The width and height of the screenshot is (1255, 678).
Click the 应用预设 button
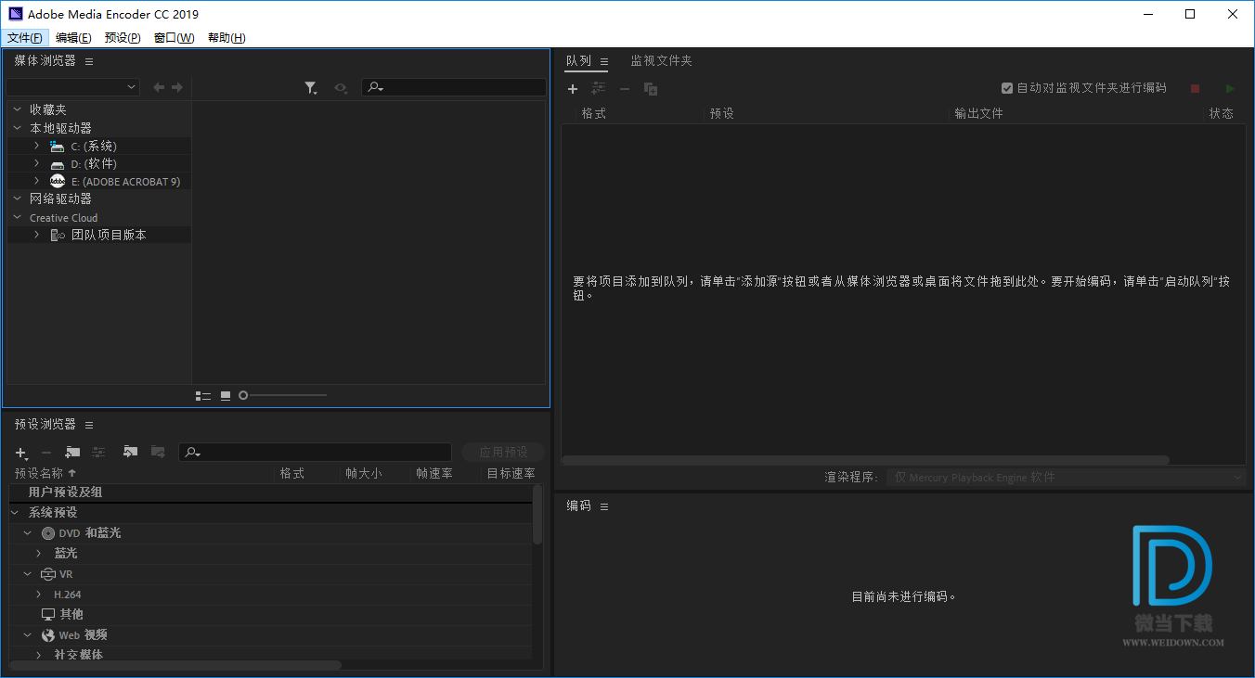[x=503, y=453]
